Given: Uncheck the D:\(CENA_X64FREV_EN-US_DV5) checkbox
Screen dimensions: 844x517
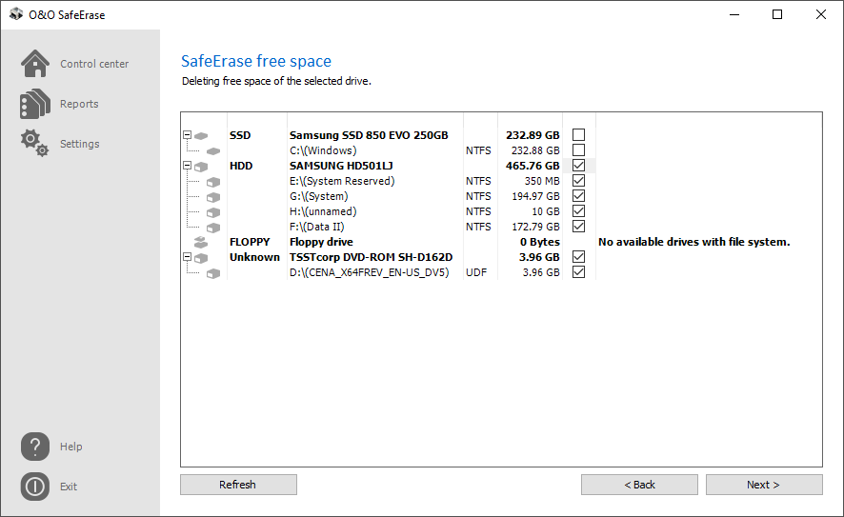Looking at the screenshot, I should (x=578, y=271).
